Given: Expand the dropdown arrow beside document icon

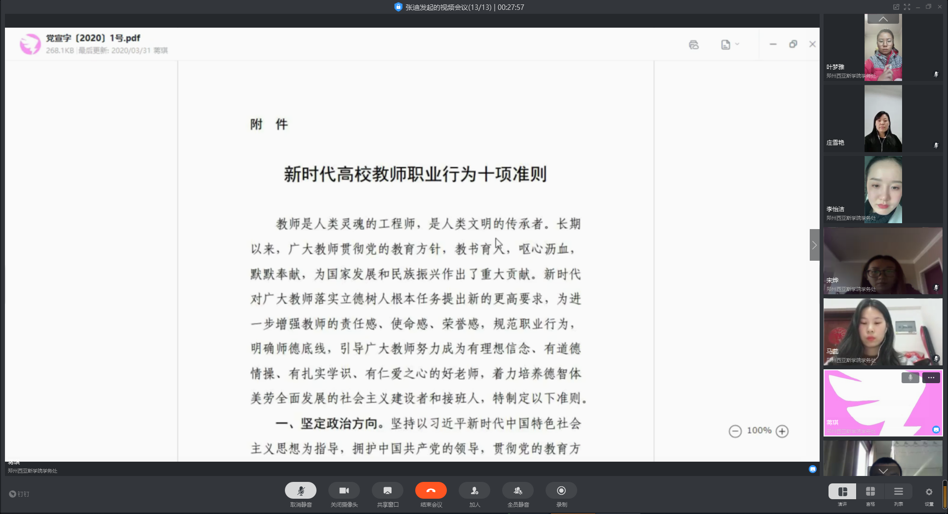Looking at the screenshot, I should (737, 44).
